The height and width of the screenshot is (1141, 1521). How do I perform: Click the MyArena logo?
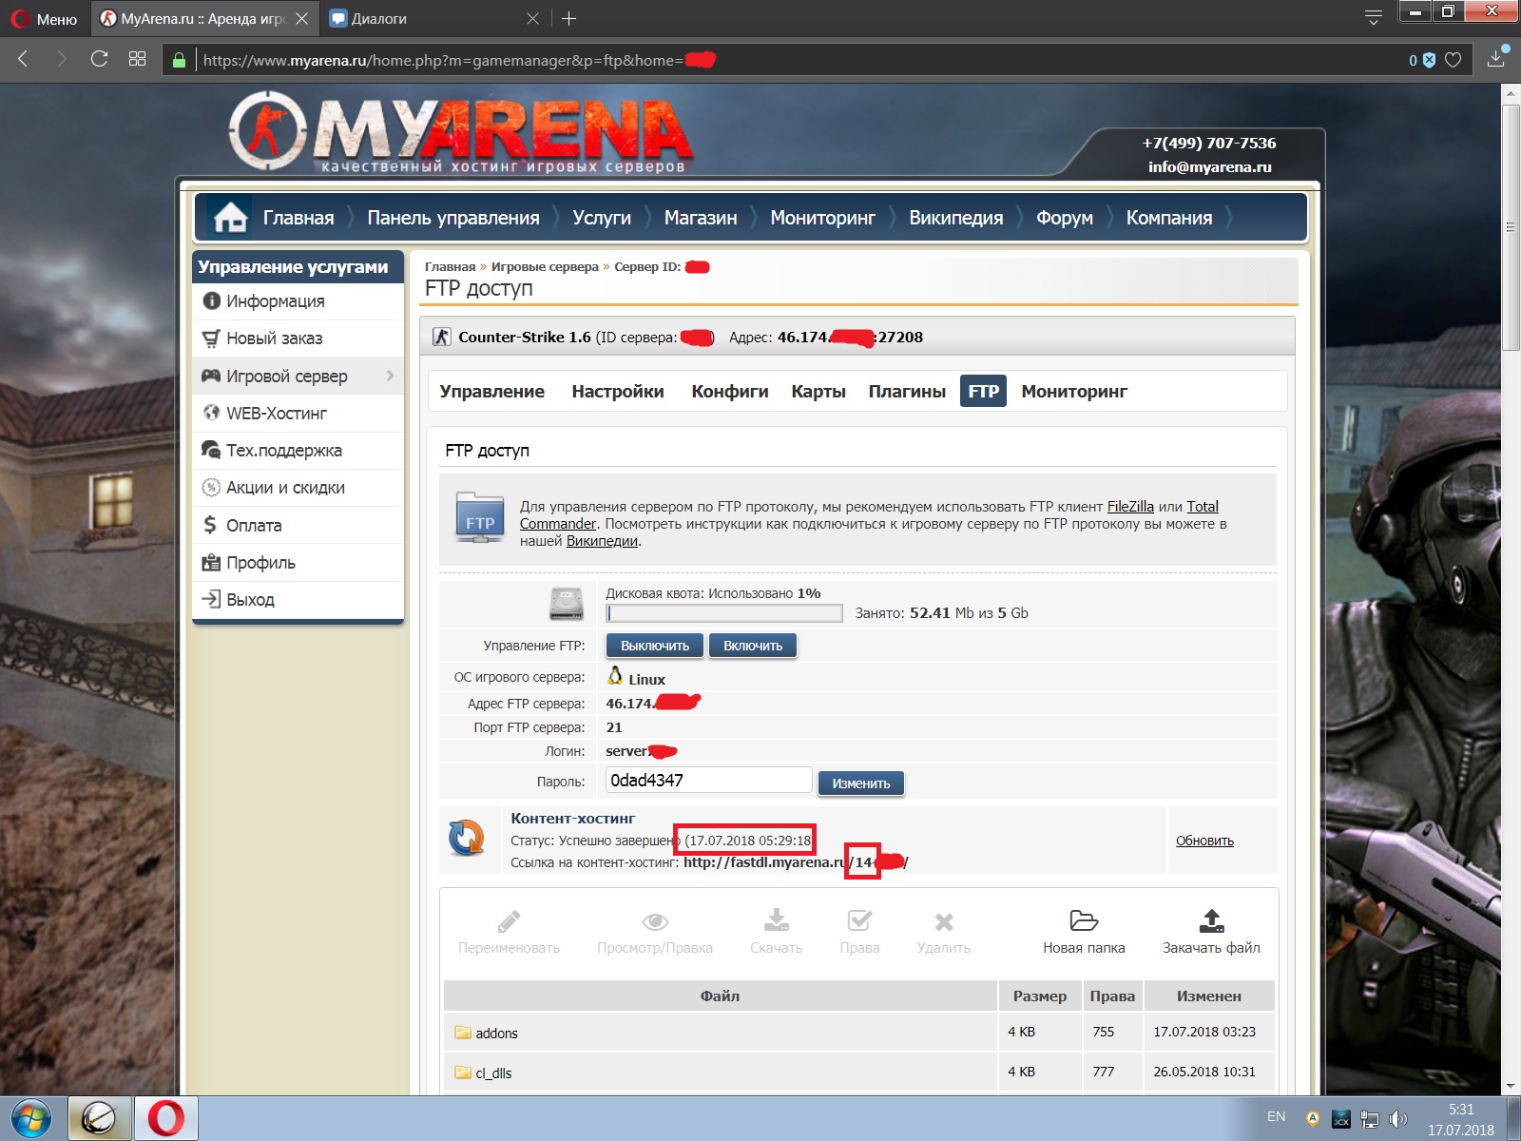(x=461, y=132)
